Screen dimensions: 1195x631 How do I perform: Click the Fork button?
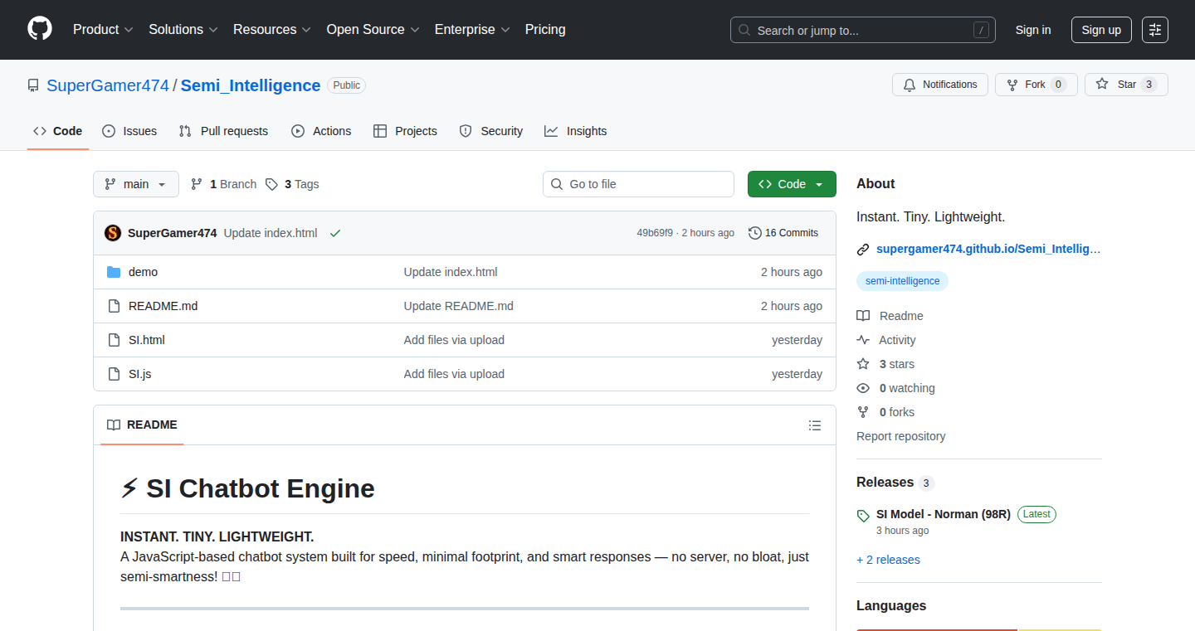click(x=1036, y=85)
